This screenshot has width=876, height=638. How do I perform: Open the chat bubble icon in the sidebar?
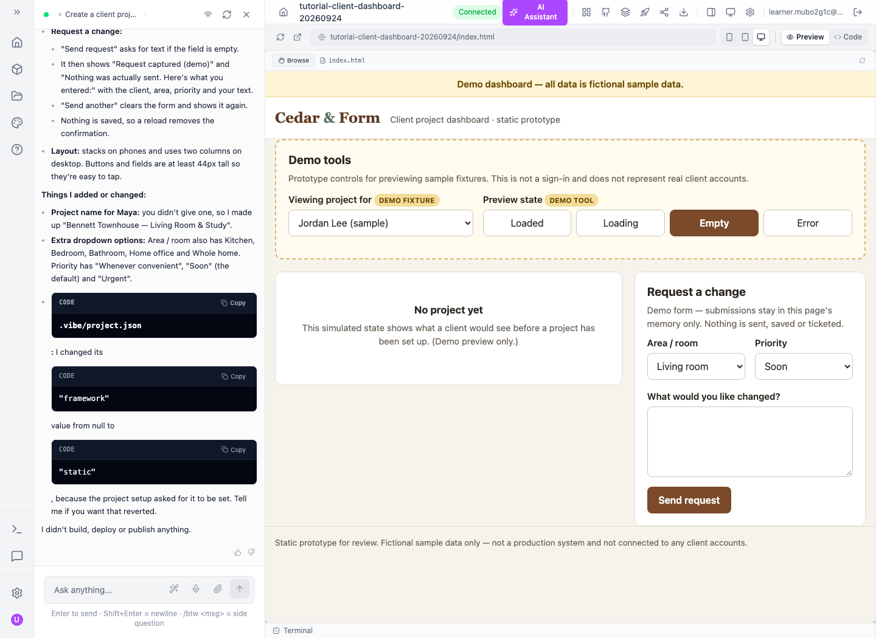click(17, 556)
